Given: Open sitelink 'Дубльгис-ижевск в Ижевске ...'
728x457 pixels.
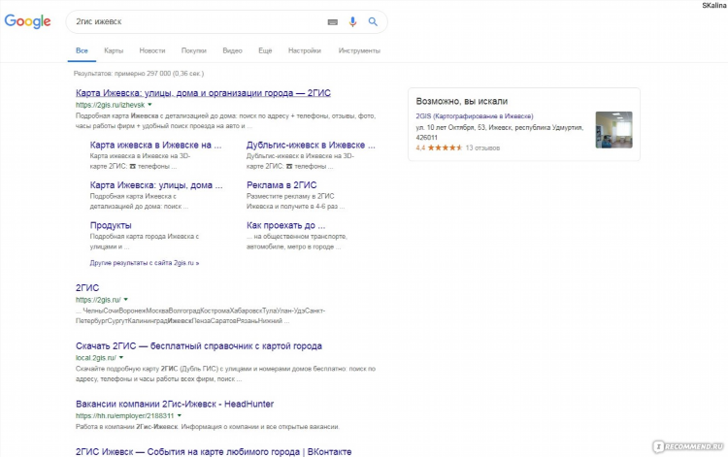Looking at the screenshot, I should [311, 145].
